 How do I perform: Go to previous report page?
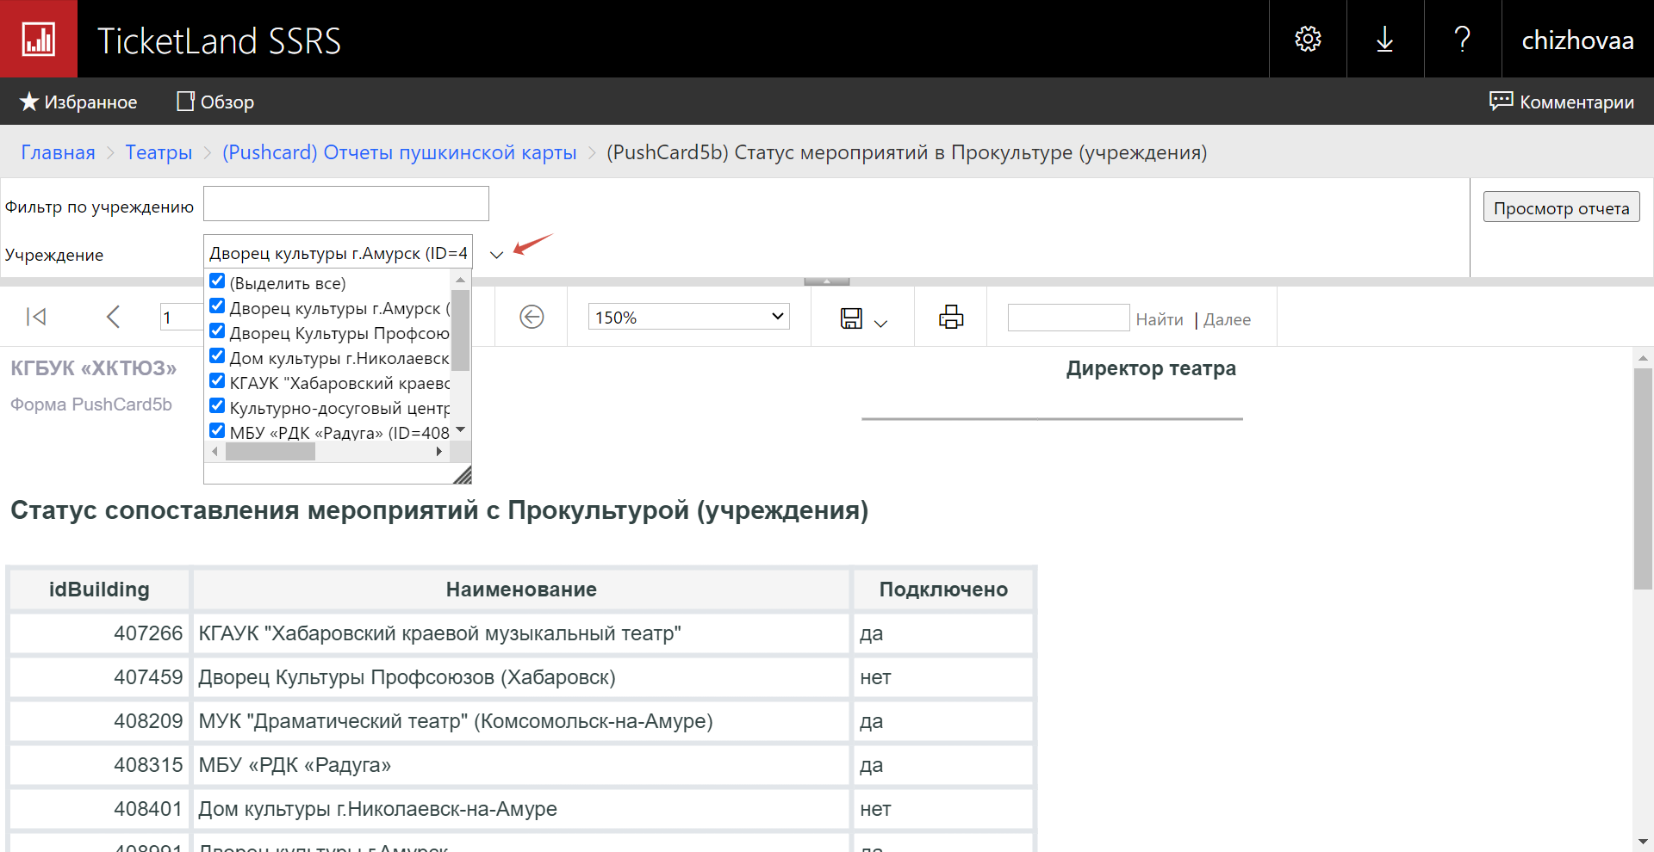pyautogui.click(x=113, y=317)
